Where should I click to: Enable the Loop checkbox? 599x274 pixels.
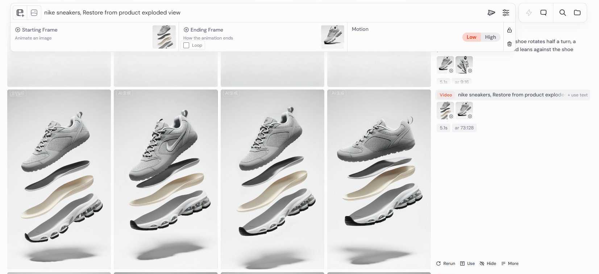[x=186, y=45]
